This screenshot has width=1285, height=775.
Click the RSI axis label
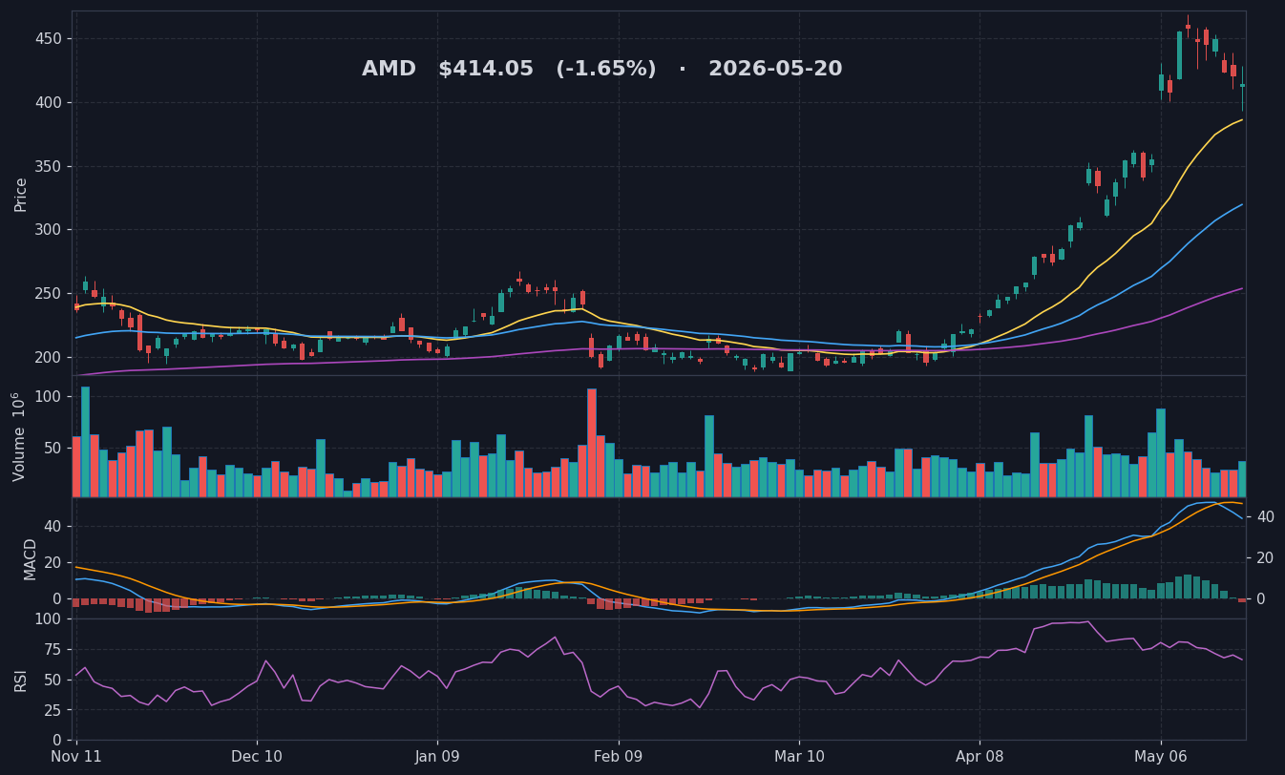coord(21,680)
